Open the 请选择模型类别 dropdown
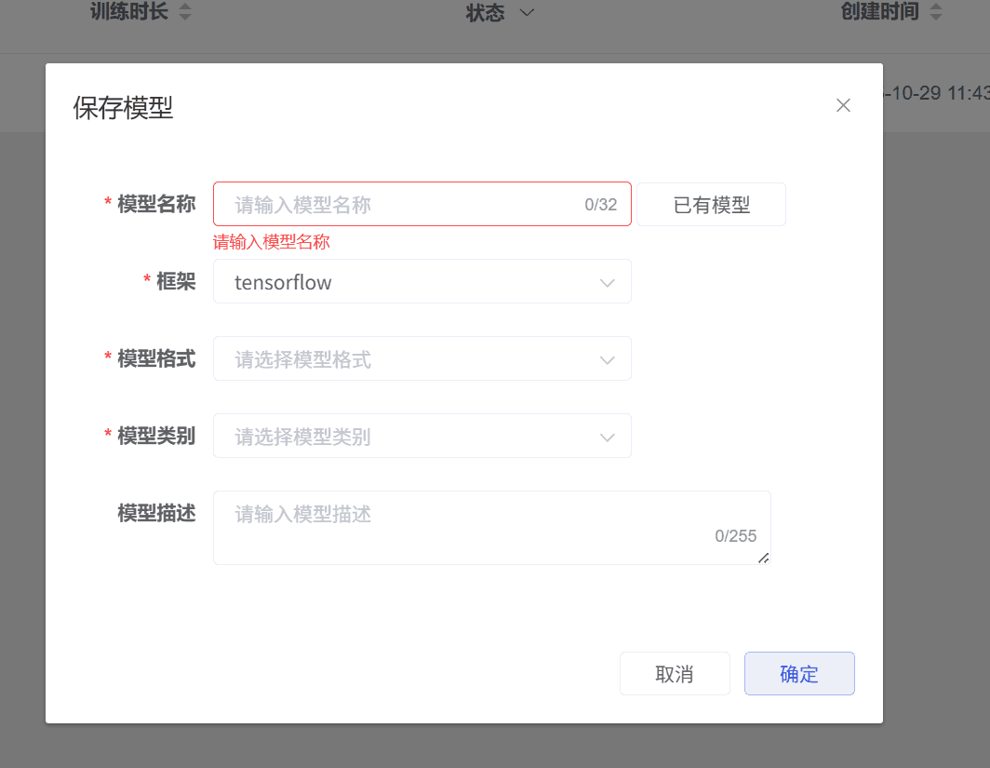Image resolution: width=990 pixels, height=768 pixels. click(x=409, y=437)
